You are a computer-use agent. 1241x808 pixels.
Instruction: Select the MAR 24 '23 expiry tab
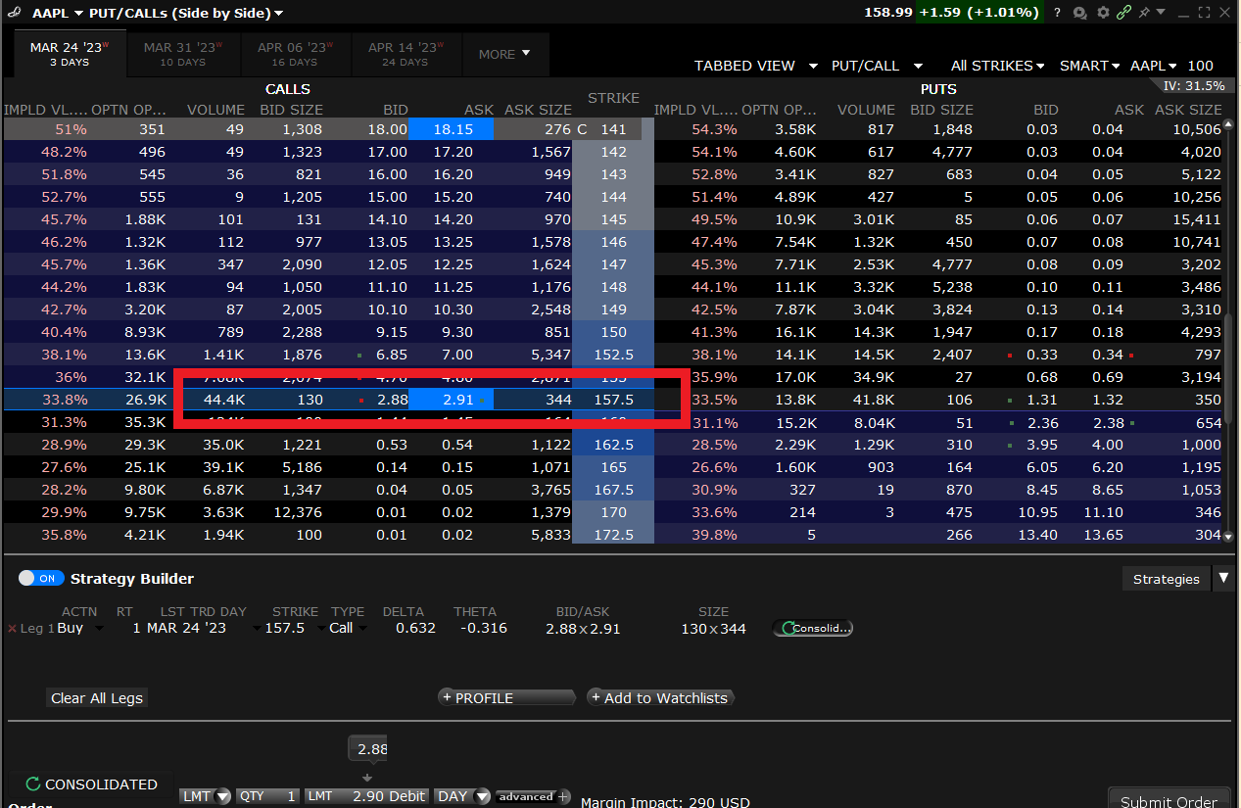[x=70, y=54]
